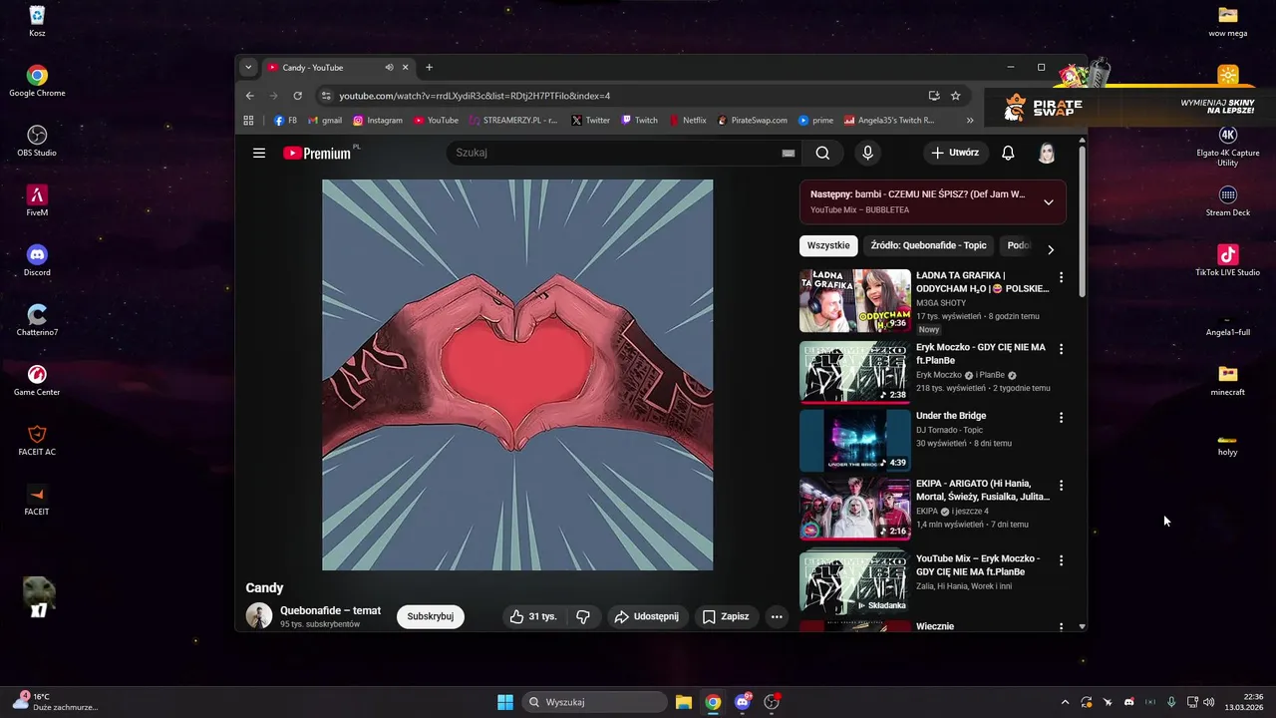Open the YouTube guide hamburger menu
This screenshot has width=1276, height=718.
tap(259, 153)
